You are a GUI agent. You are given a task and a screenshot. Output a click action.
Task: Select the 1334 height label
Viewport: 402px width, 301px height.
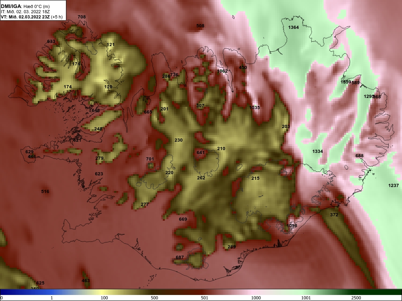click(318, 151)
